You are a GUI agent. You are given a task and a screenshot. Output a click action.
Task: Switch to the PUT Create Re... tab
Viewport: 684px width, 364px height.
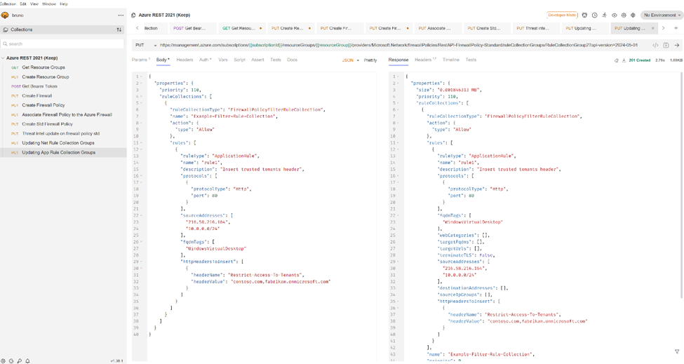(x=290, y=28)
